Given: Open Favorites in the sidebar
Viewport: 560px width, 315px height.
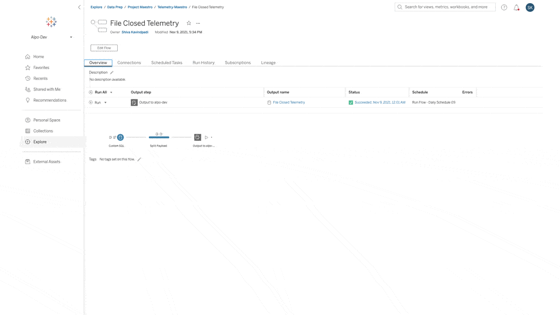Looking at the screenshot, I should pyautogui.click(x=41, y=67).
